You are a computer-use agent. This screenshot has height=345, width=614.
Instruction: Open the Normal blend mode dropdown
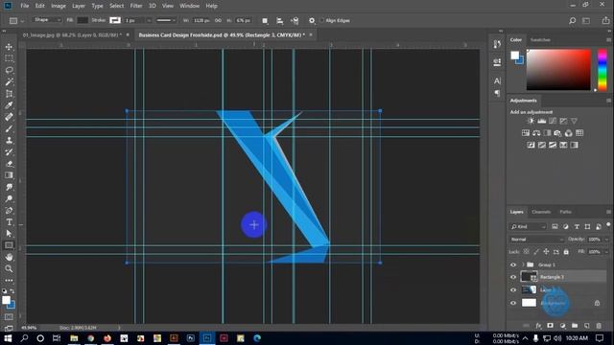click(537, 239)
